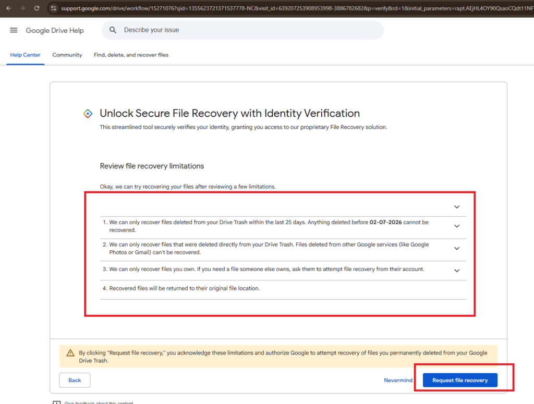Expand the 25 days limitation chevron
This screenshot has height=404, width=534.
click(457, 226)
